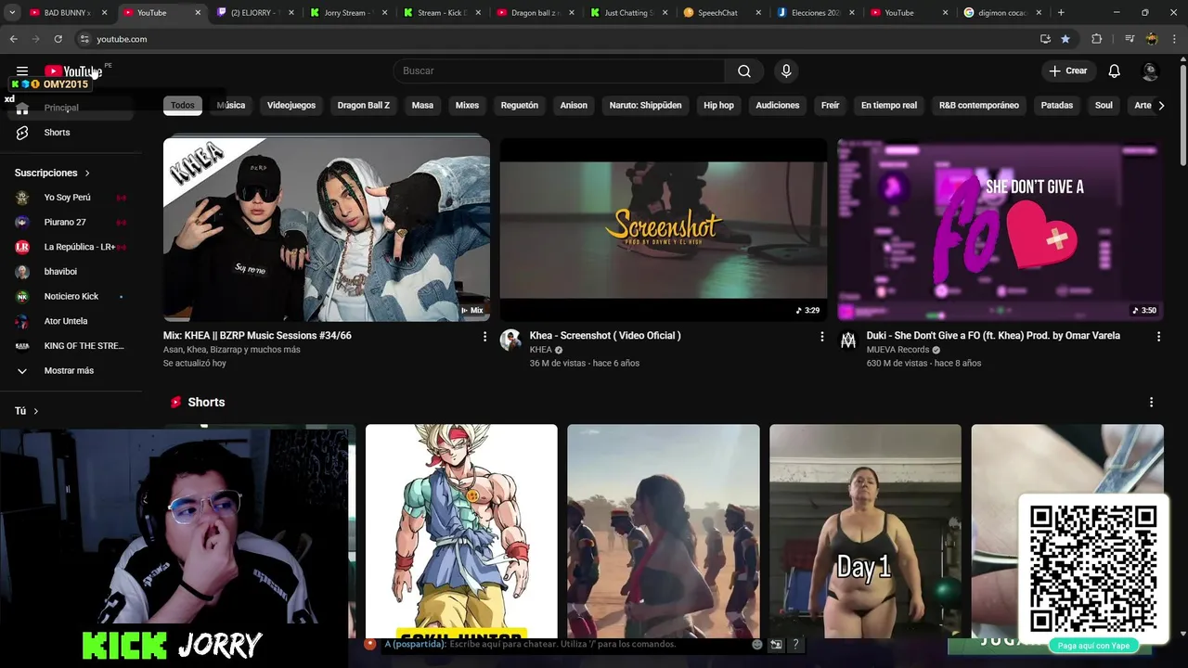Bookmark this page with star icon
The height and width of the screenshot is (668, 1188).
point(1065,39)
